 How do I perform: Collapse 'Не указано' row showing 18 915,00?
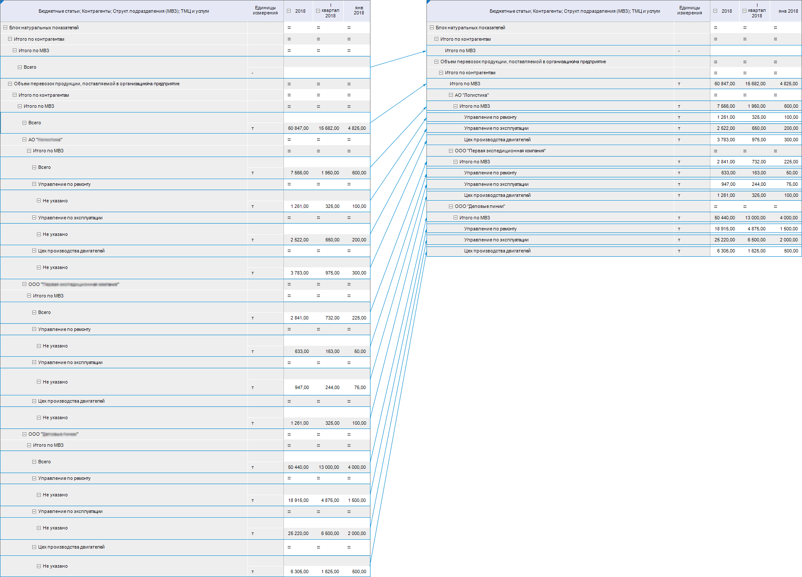[x=39, y=495]
